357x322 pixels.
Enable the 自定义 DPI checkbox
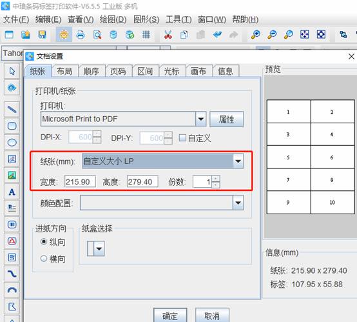point(182,137)
